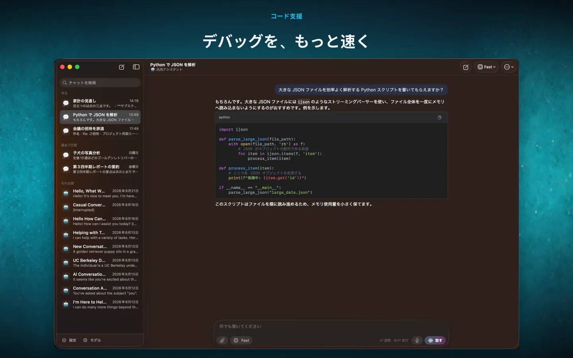Viewport: 573px width, 358px height.
Task: Start a new chat from the sidebar compose icon
Action: click(x=122, y=67)
